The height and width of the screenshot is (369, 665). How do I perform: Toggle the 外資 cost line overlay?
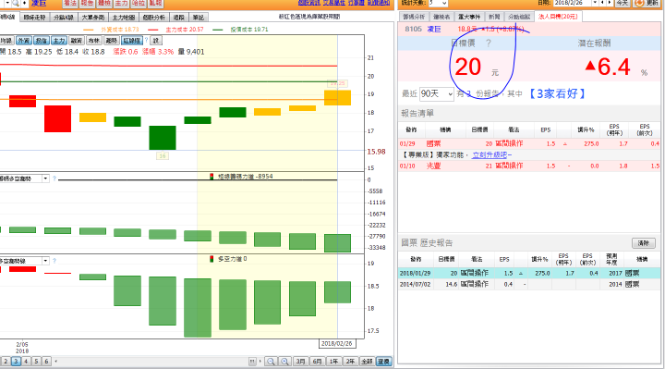24,41
